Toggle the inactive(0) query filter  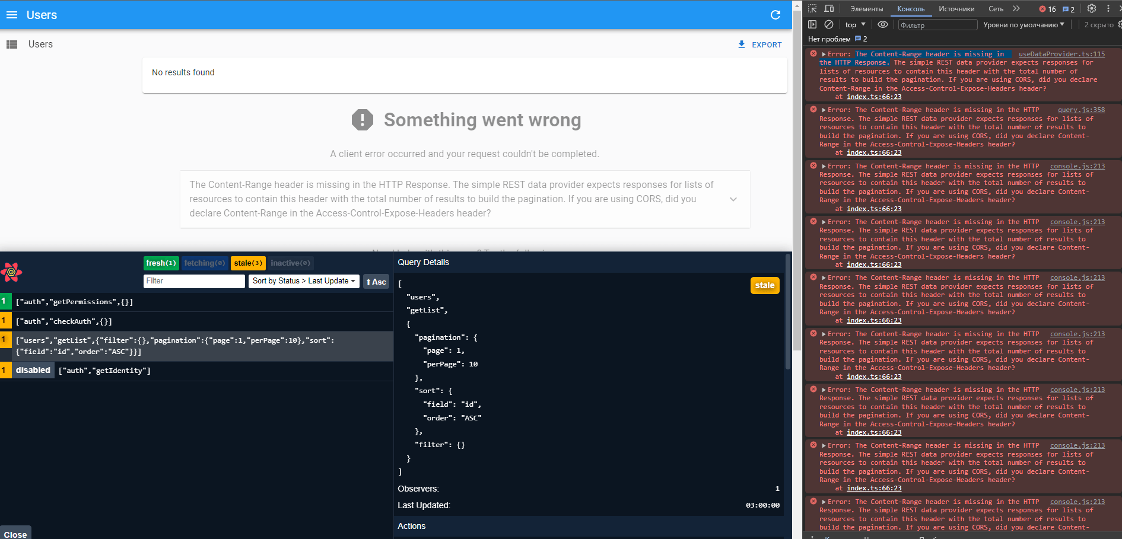click(x=290, y=263)
